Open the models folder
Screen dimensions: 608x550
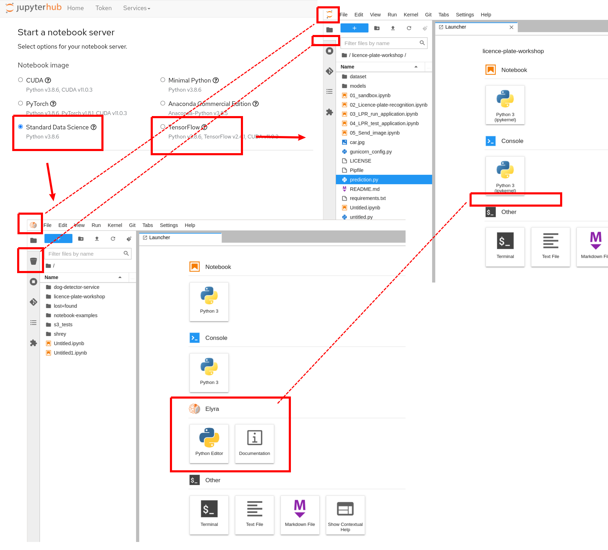pyautogui.click(x=384, y=86)
